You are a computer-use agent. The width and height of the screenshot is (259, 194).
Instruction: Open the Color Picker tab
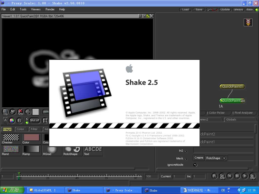pyautogui.click(x=217, y=113)
